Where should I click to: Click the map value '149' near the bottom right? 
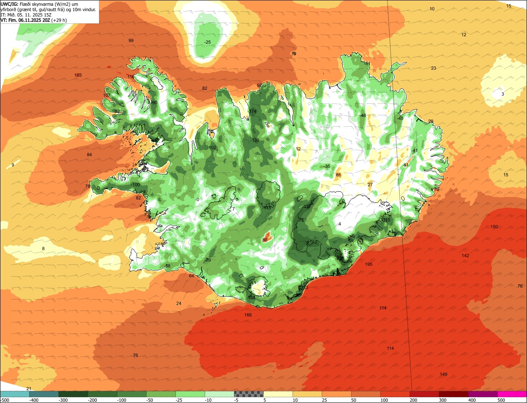(443, 374)
